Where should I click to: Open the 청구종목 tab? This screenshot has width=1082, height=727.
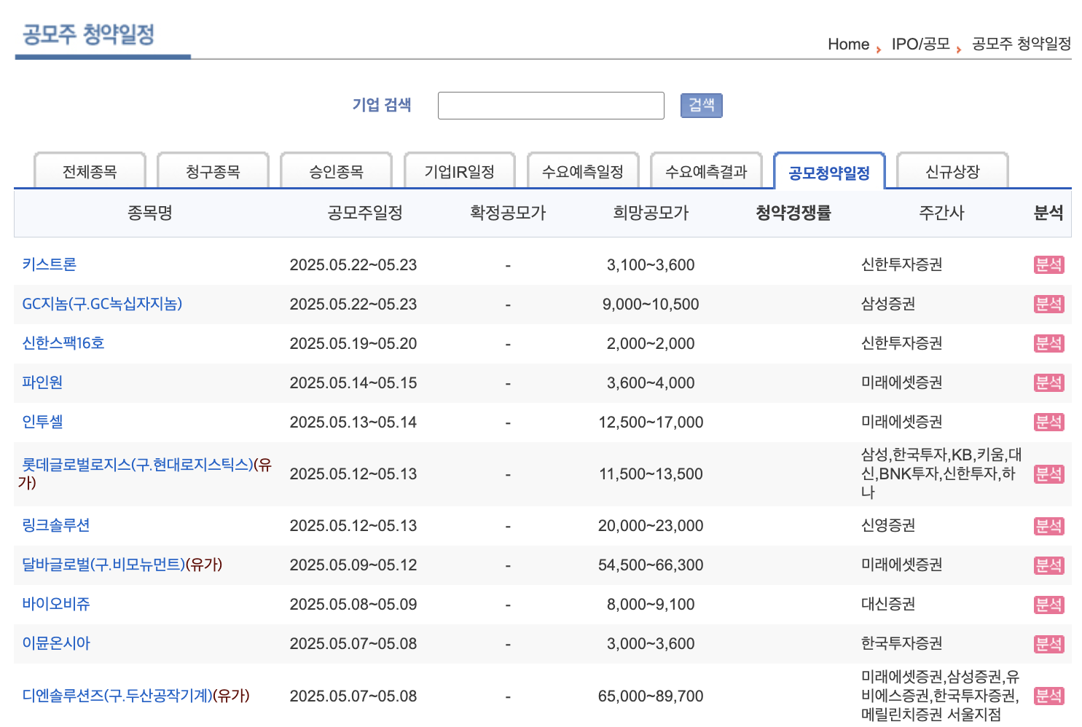tap(213, 170)
